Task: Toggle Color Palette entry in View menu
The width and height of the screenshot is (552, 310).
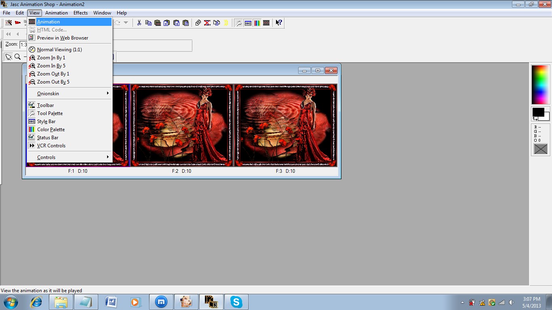Action: (70, 130)
